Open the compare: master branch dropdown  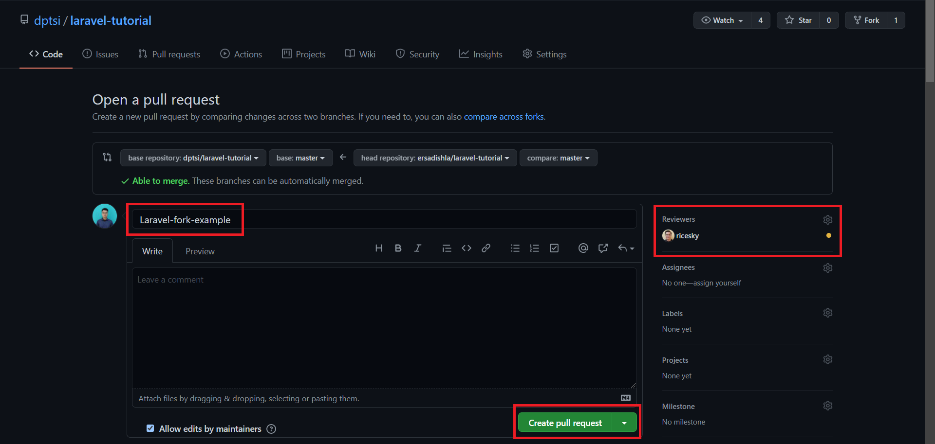558,158
